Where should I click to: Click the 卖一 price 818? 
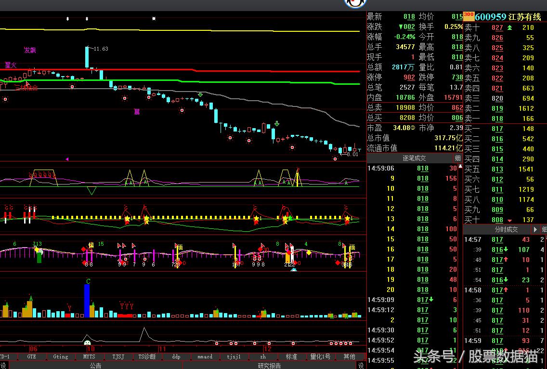pos(497,119)
